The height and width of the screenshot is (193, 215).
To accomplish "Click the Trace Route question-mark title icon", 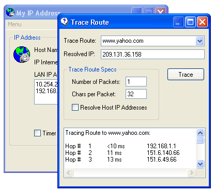I will click(x=65, y=22).
